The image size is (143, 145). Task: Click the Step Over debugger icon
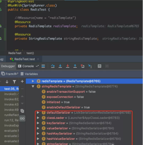(53, 66)
